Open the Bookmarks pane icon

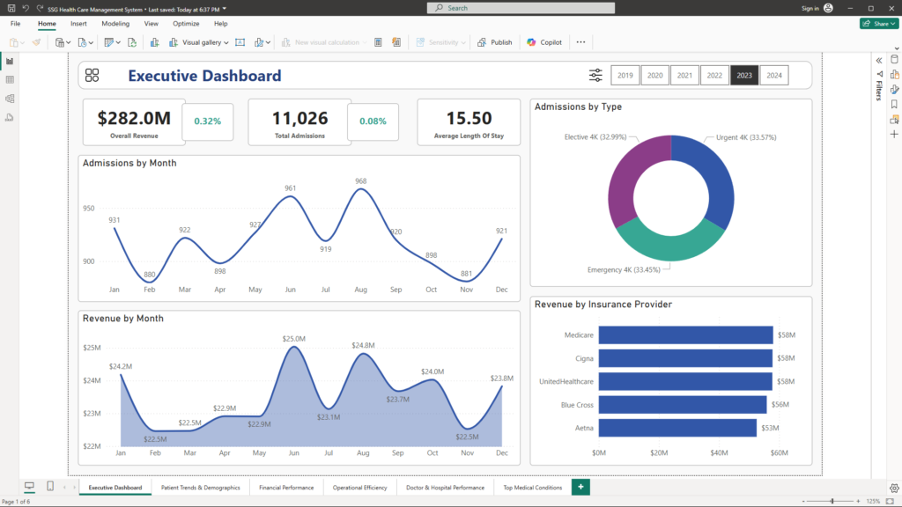coord(894,104)
